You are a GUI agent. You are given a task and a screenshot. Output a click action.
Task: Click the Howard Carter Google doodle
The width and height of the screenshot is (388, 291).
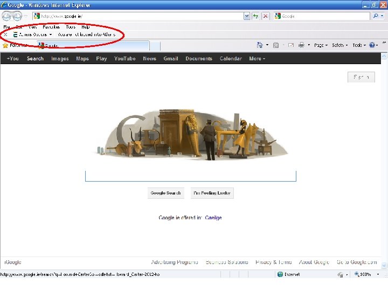[191, 135]
